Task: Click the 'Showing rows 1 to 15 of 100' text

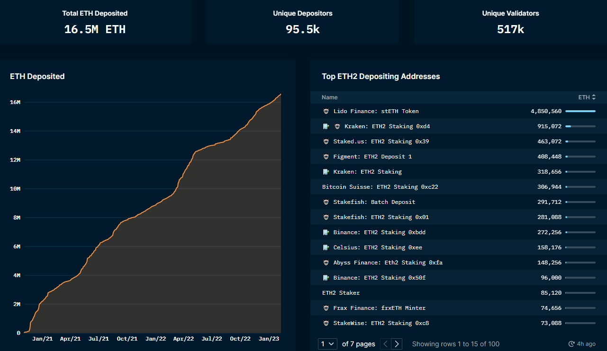Action: 456,344
